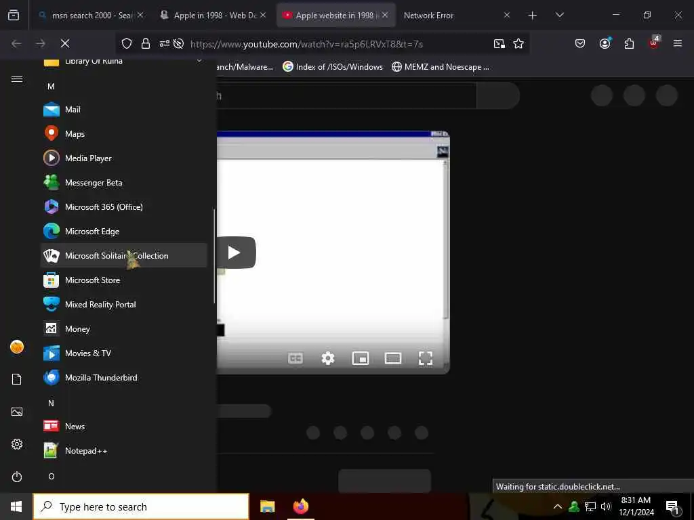Open Settings gear in Start sidebar
694x520 pixels.
[17, 444]
